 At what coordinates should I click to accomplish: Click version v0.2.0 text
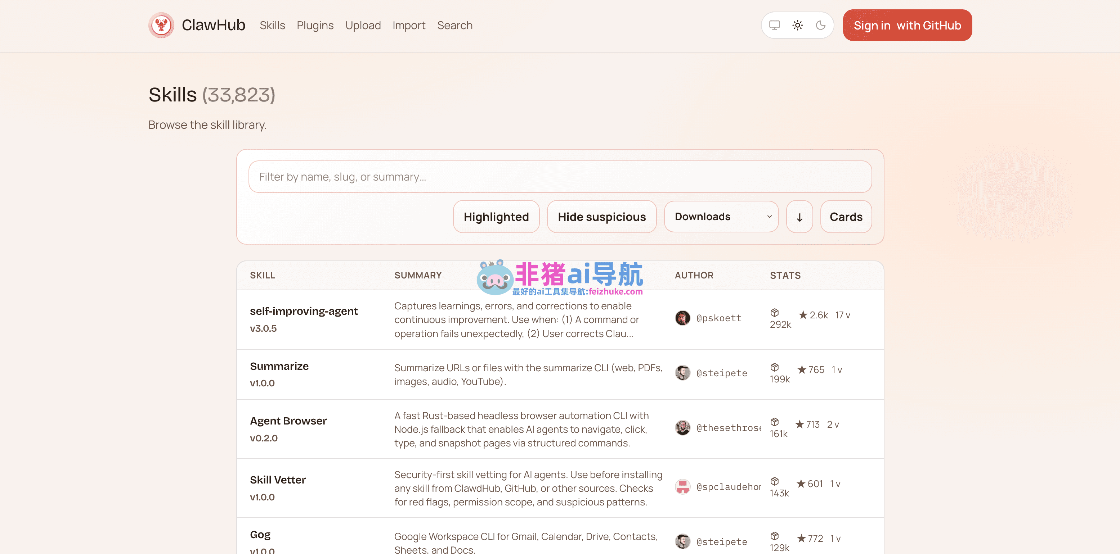tap(264, 438)
